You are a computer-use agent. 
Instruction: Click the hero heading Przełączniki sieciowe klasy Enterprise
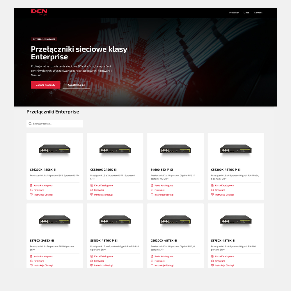[79, 53]
